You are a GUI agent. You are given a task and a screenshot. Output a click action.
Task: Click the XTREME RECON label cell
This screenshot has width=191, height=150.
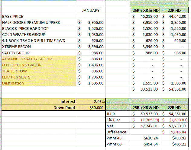tap(39, 46)
